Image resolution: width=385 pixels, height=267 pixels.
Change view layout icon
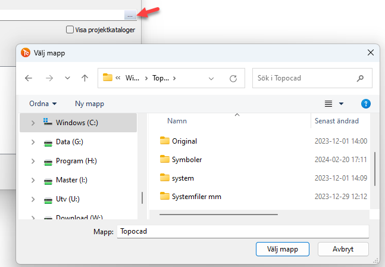[328, 104]
